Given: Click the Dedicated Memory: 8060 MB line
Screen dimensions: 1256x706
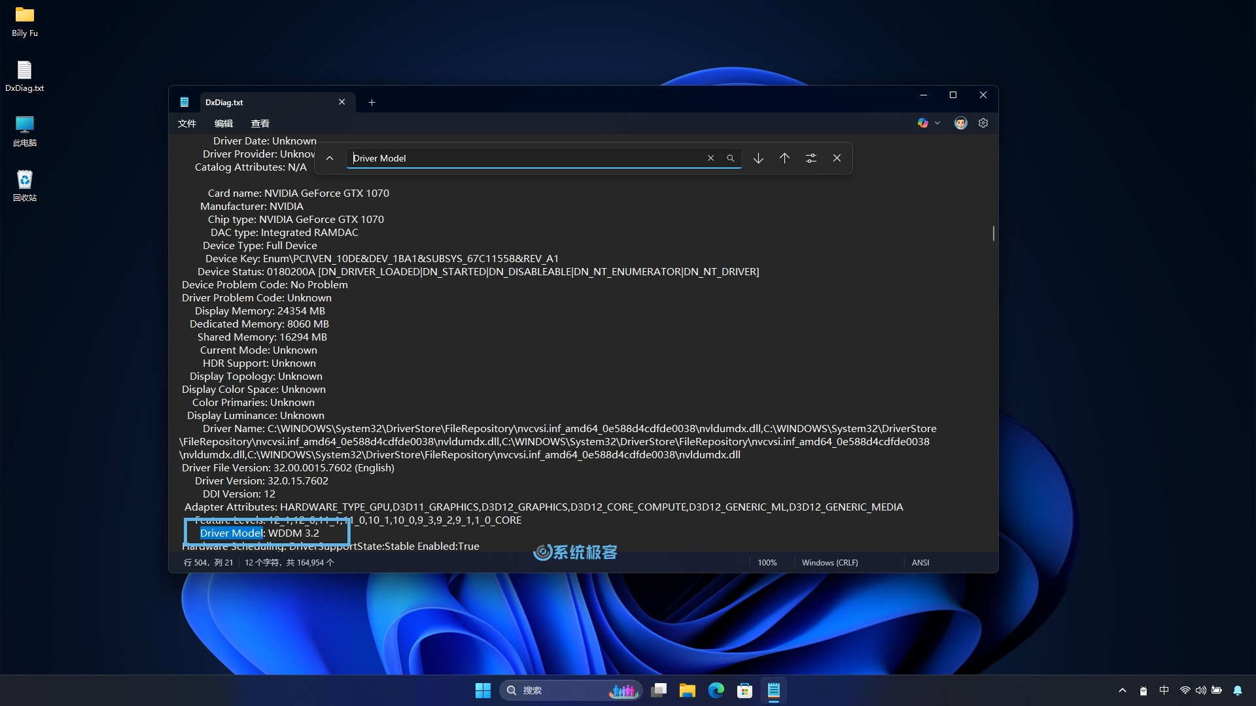Looking at the screenshot, I should (x=259, y=324).
